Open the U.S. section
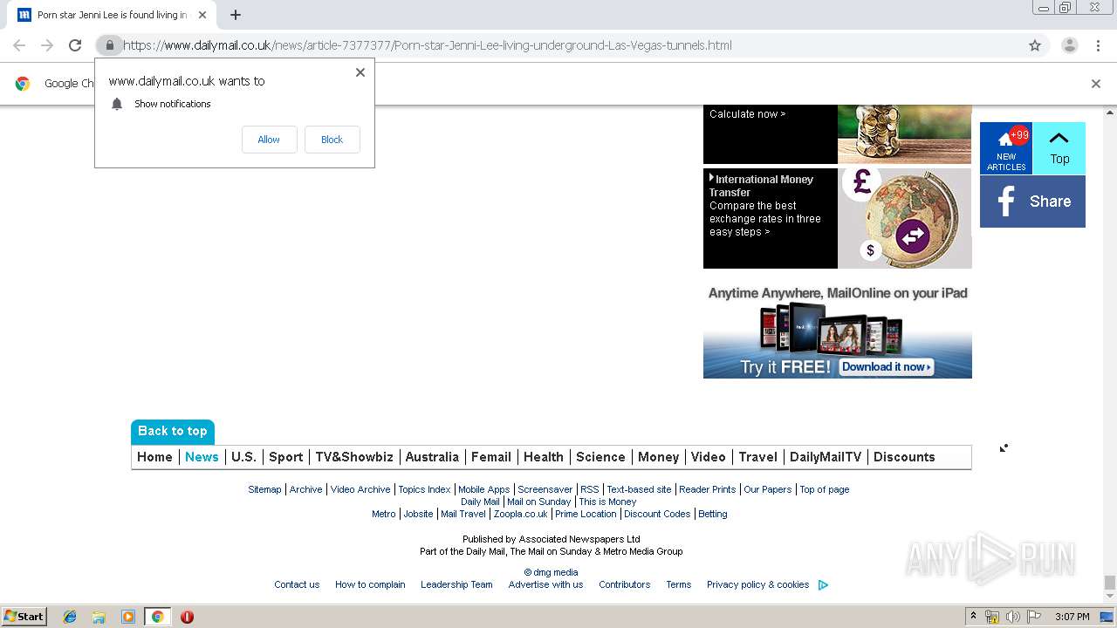 click(243, 457)
